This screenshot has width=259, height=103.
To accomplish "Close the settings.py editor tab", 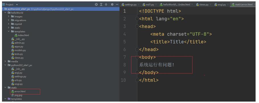I will tap(139, 5).
